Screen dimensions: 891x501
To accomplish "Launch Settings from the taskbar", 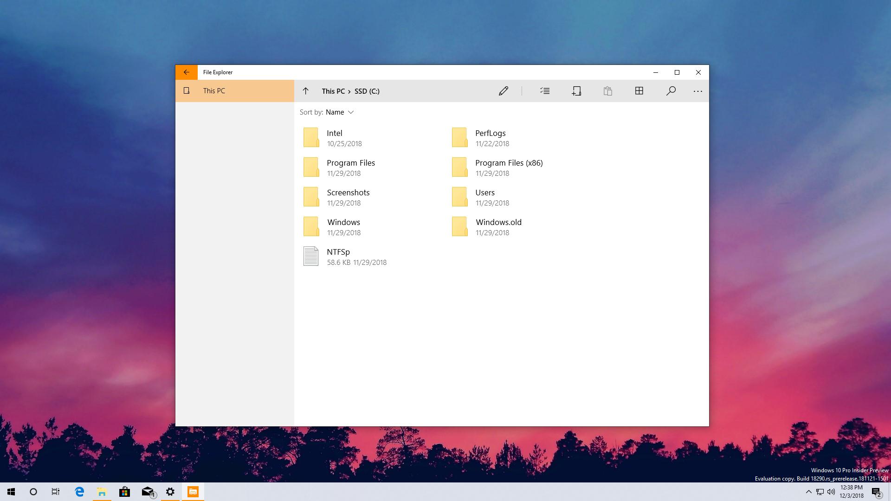I will (170, 491).
